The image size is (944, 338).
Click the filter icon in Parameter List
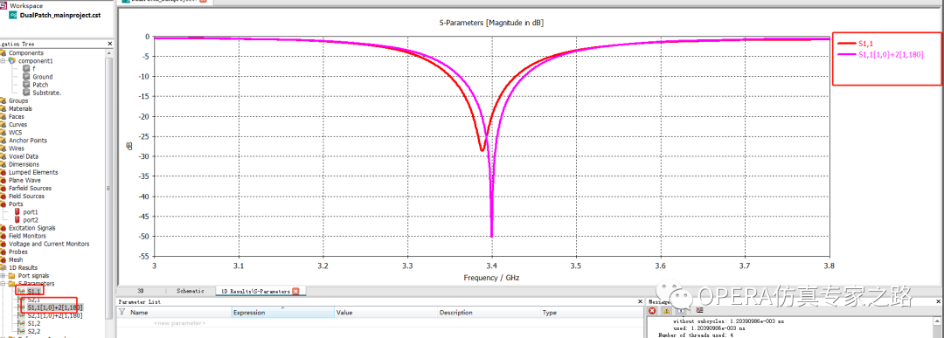(122, 313)
